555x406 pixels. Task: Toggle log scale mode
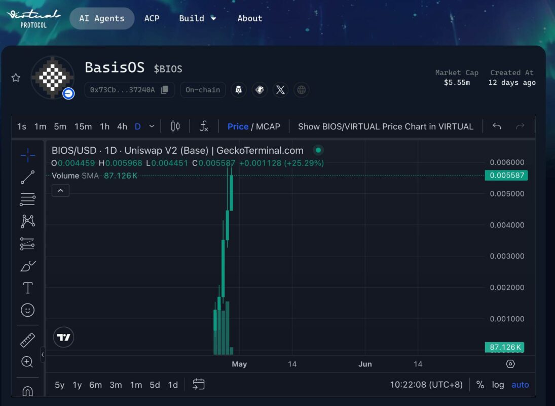point(498,385)
